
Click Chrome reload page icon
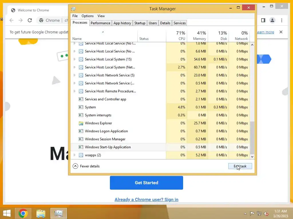tap(30, 20)
